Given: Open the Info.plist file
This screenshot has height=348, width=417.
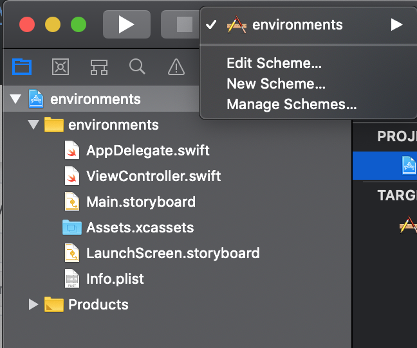Looking at the screenshot, I should point(115,279).
